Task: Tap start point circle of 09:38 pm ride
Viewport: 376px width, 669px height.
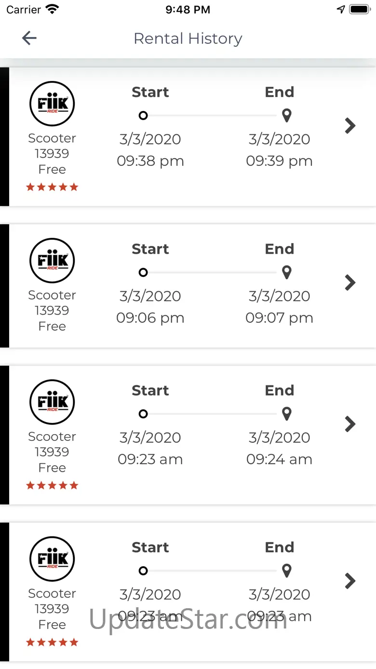Action: pos(143,116)
